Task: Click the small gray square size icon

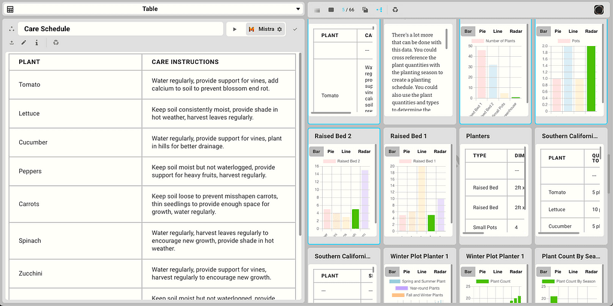Action: click(x=317, y=10)
